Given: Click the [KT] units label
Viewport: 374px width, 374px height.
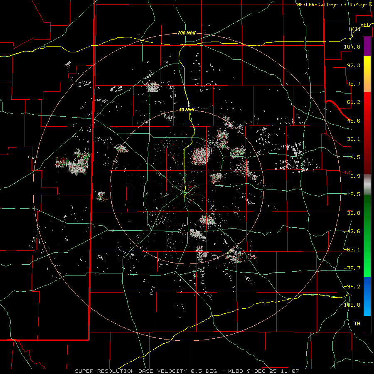Looking at the screenshot, I should 355,29.
